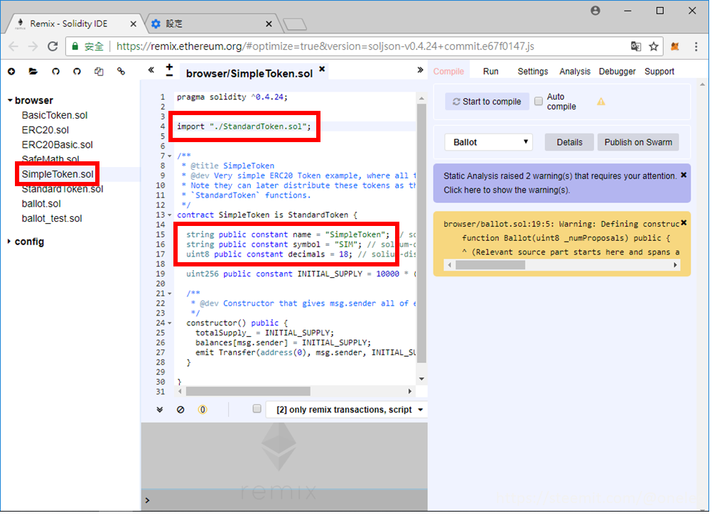
Task: Open local files with the folder icon
Action: 33,71
